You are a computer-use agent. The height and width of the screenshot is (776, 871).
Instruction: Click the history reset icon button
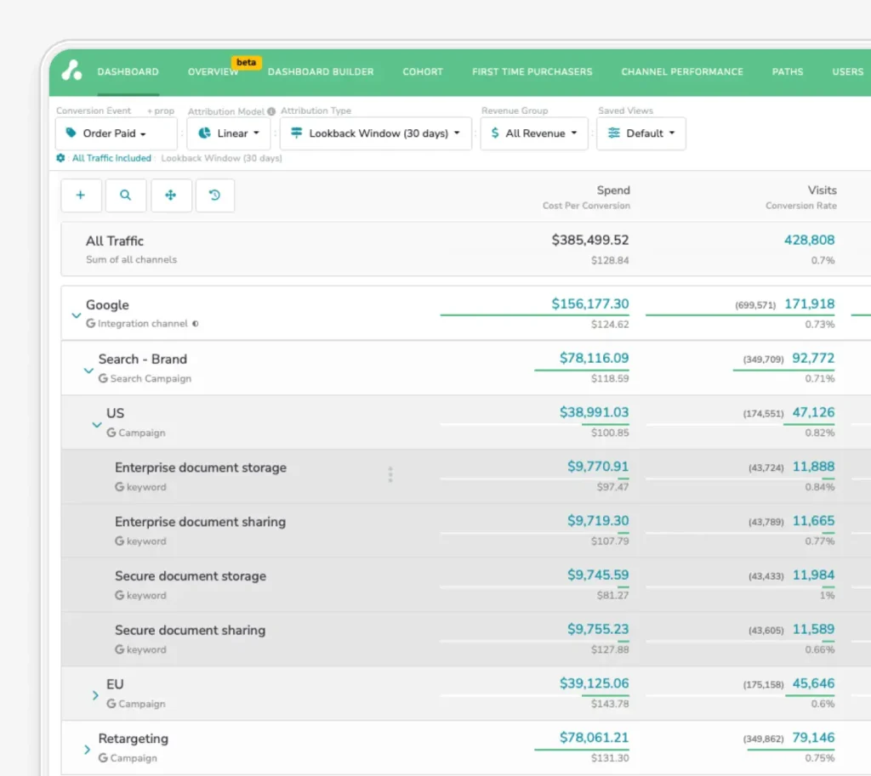point(214,195)
